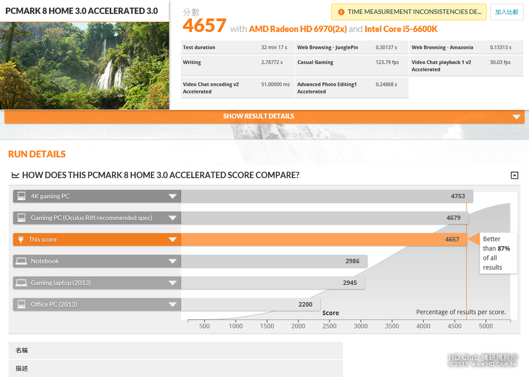This screenshot has width=529, height=377.
Task: Click the arrow on the Show Result Details bar
Action: point(516,117)
